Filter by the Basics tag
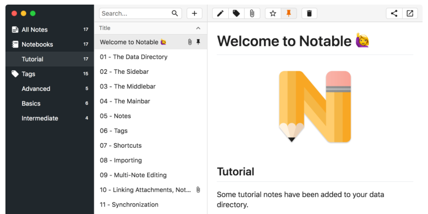This screenshot has height=214, width=428. click(x=50, y=103)
